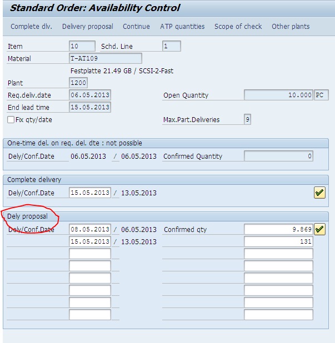The width and height of the screenshot is (335, 343).
Task: Choose Complete dlv. in toolbar
Action: [31, 27]
